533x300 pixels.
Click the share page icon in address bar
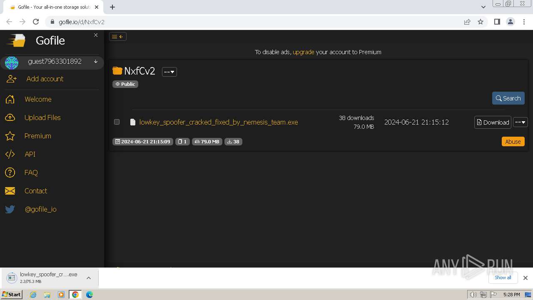pyautogui.click(x=467, y=22)
